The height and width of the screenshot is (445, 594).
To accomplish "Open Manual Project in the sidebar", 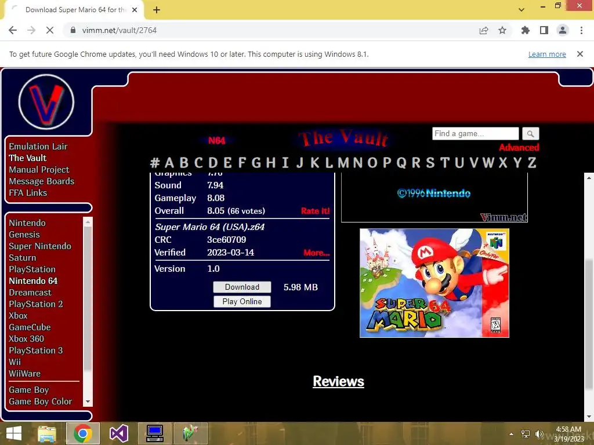I will click(x=39, y=170).
